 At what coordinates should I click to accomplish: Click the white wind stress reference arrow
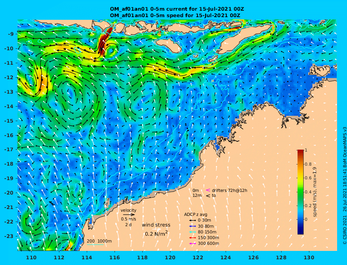(x=156, y=229)
